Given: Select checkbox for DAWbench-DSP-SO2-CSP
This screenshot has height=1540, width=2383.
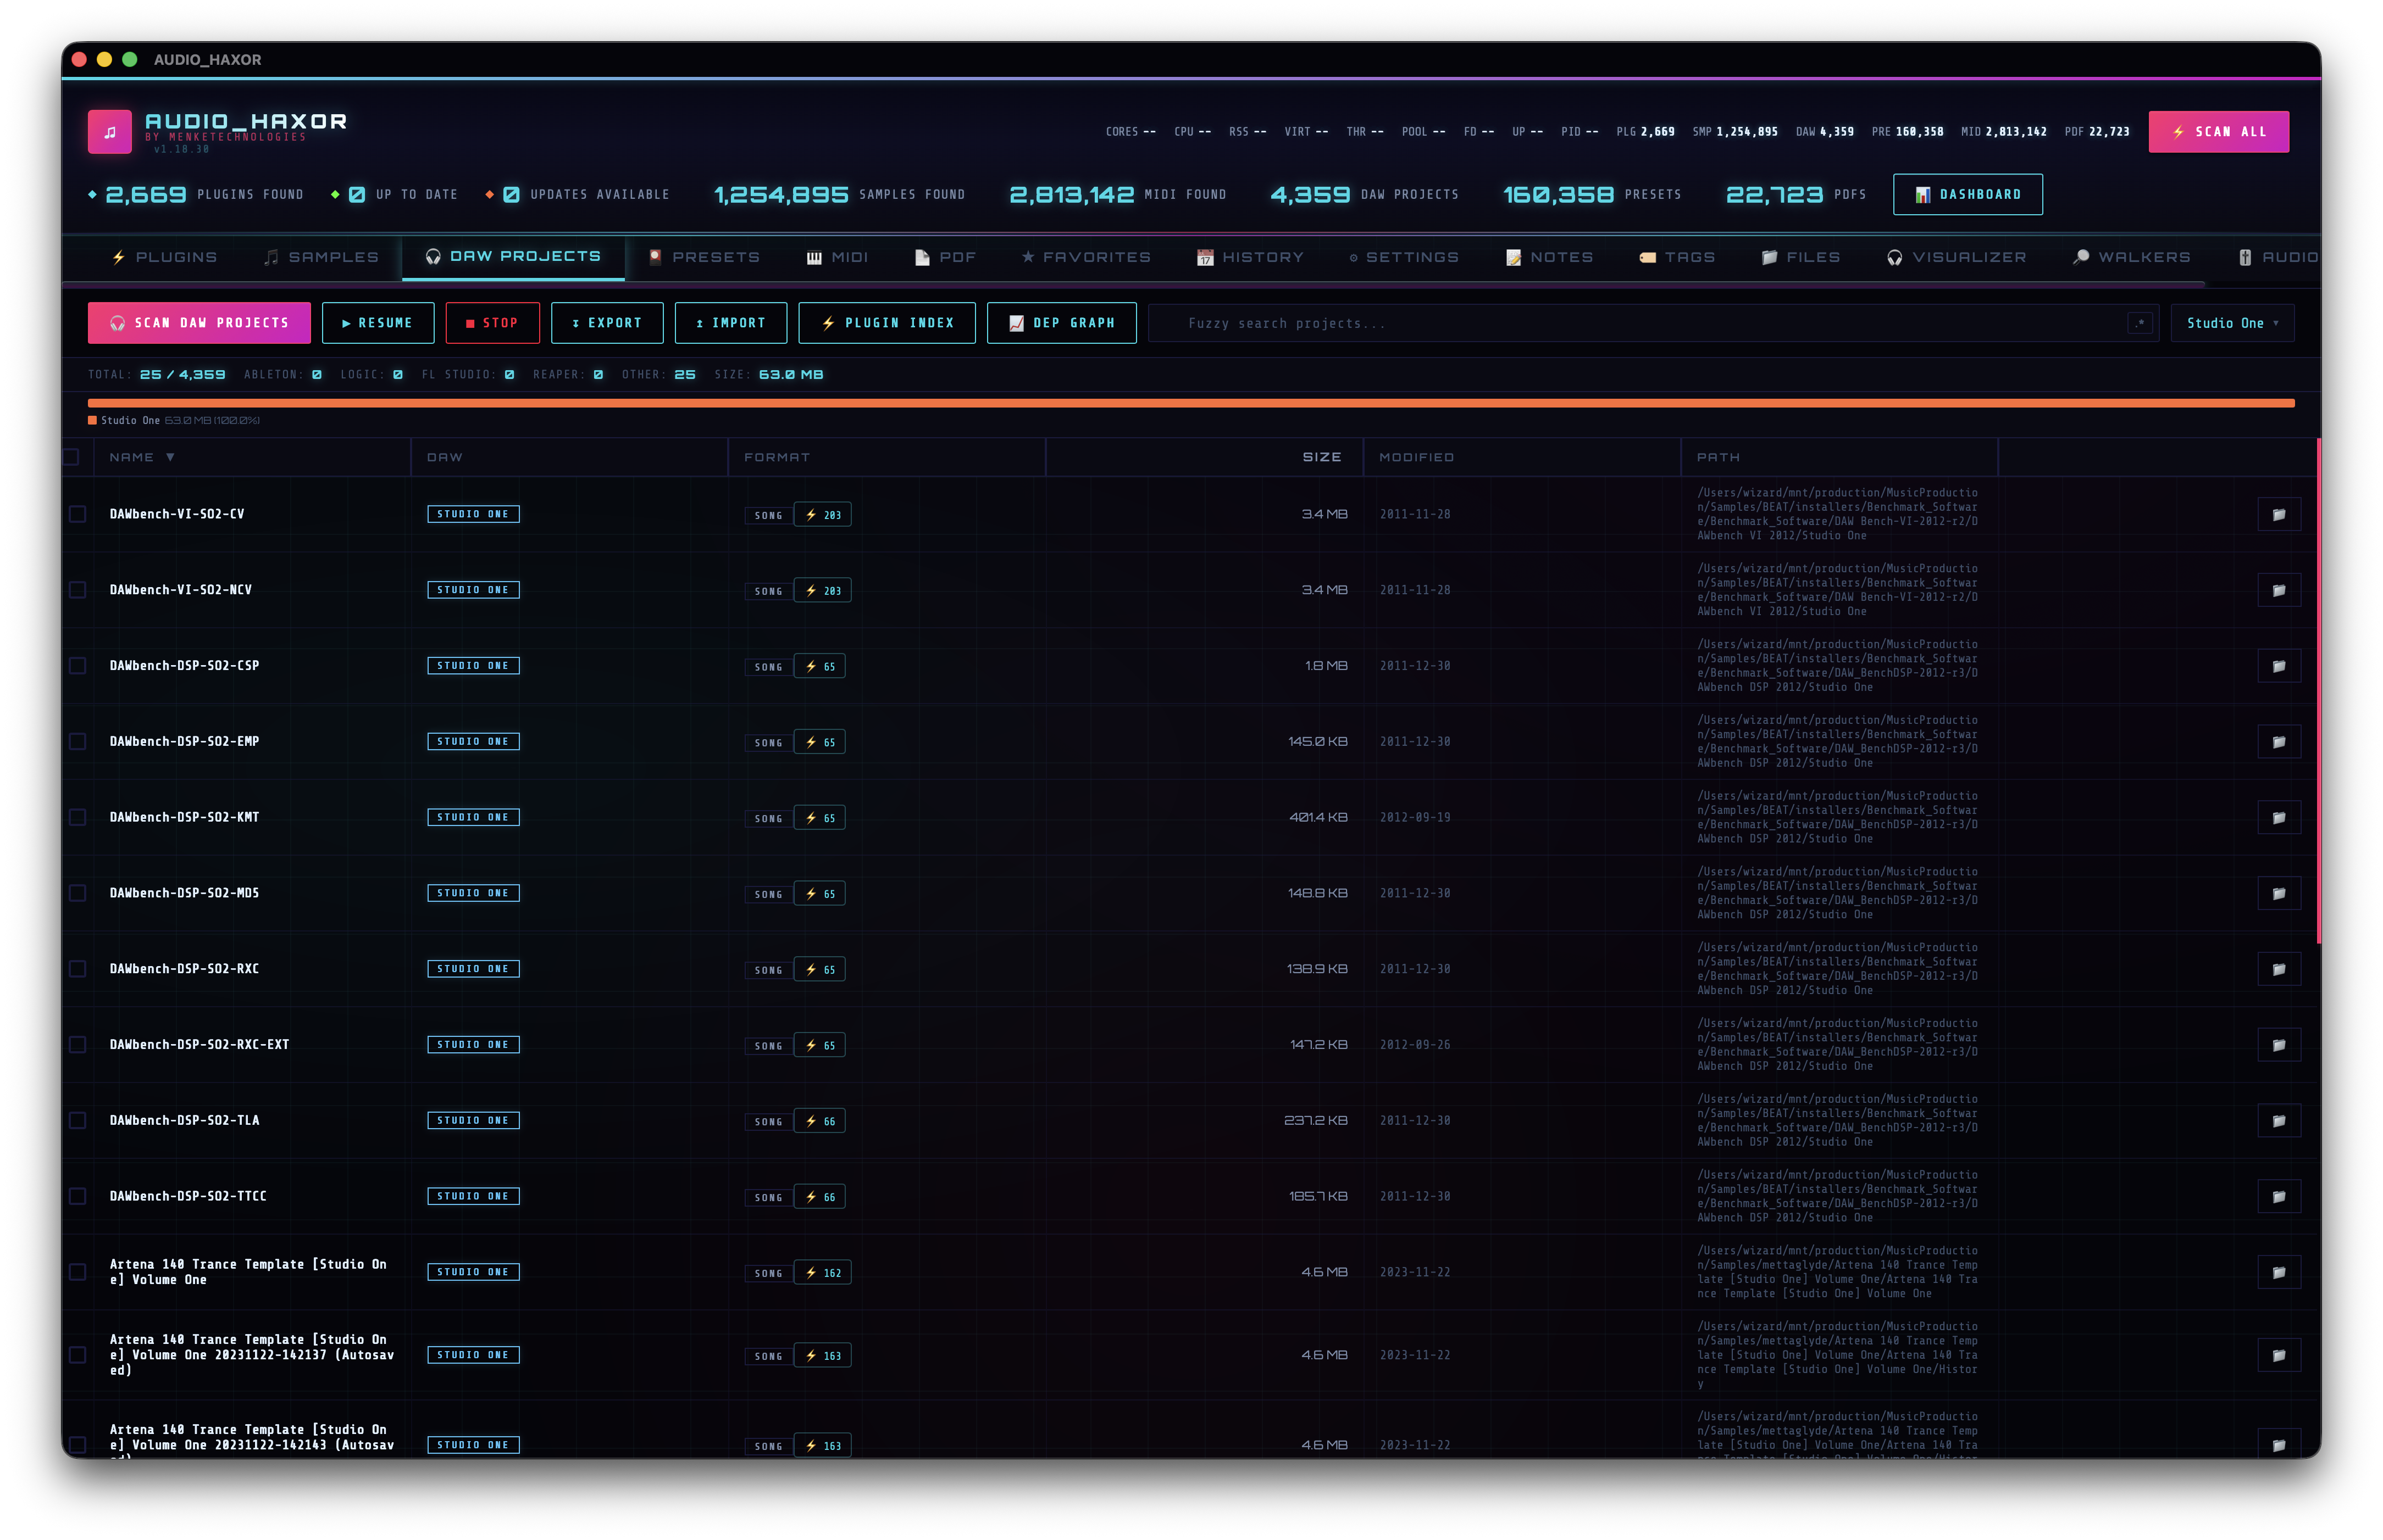Looking at the screenshot, I should [77, 666].
